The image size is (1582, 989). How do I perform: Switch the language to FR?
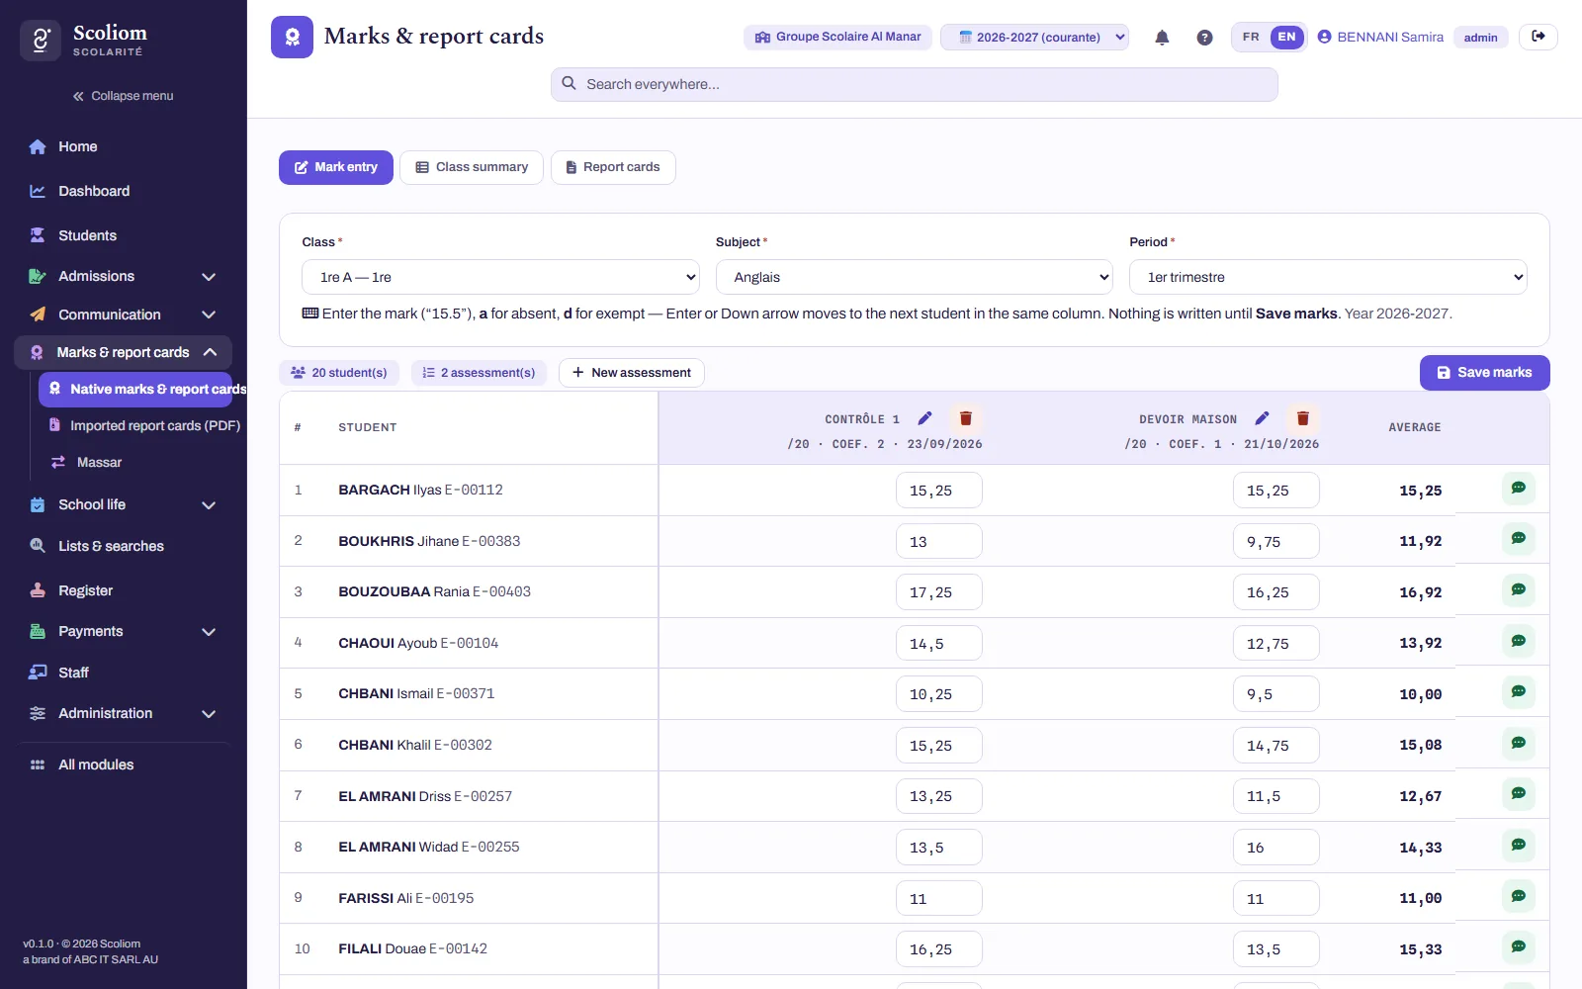[x=1251, y=38]
